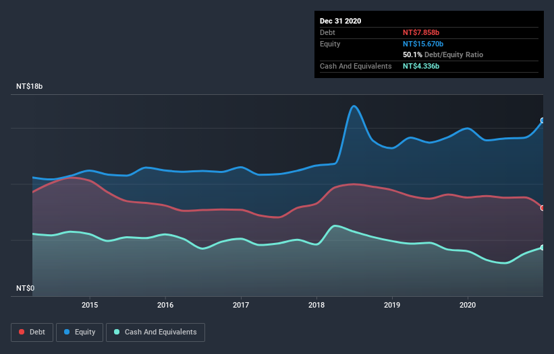
Task: Click the NT$0 y-axis label
Action: (26, 288)
